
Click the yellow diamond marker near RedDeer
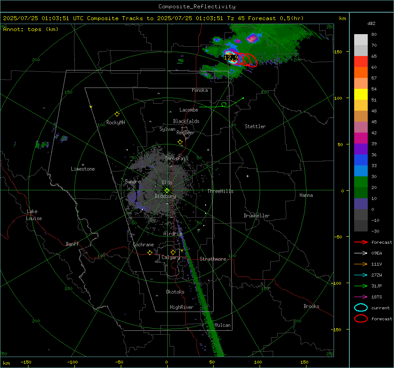click(x=180, y=142)
